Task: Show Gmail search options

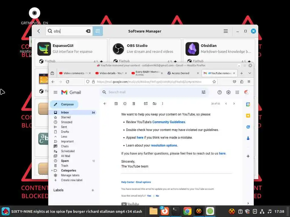Action: coord(203,92)
